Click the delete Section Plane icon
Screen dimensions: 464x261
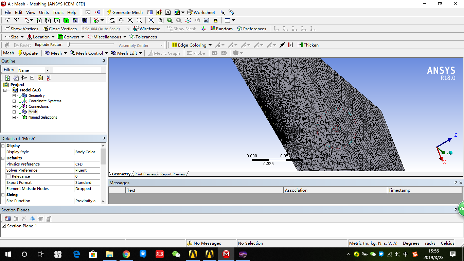24,219
